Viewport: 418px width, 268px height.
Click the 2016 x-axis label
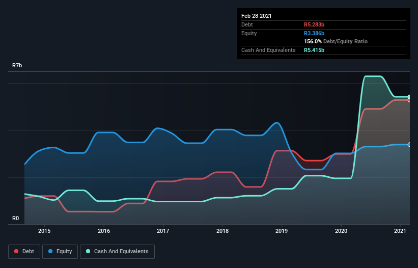[x=104, y=231]
